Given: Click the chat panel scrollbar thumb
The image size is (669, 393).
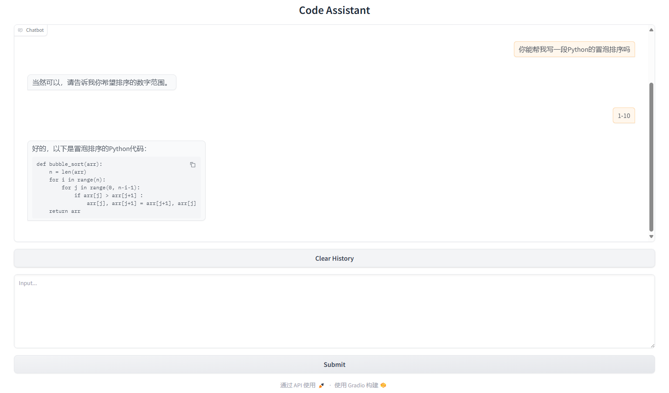Looking at the screenshot, I should click(x=651, y=157).
